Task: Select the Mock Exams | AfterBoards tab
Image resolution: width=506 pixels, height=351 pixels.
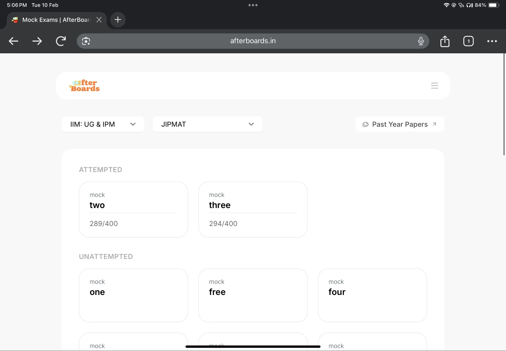Action: coord(56,20)
